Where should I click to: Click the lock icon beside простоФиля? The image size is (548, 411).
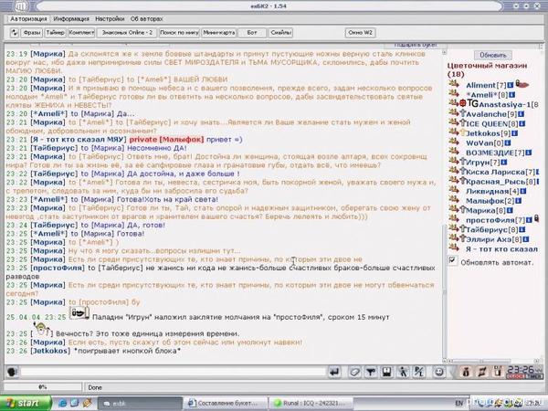[x=536, y=219]
